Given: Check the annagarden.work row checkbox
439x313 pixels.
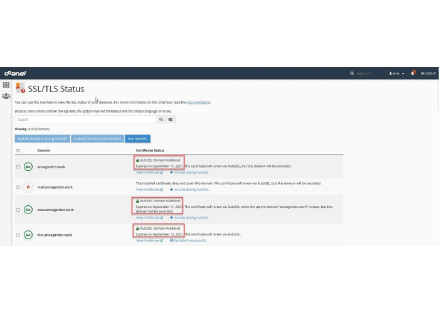Looking at the screenshot, I should (x=18, y=167).
